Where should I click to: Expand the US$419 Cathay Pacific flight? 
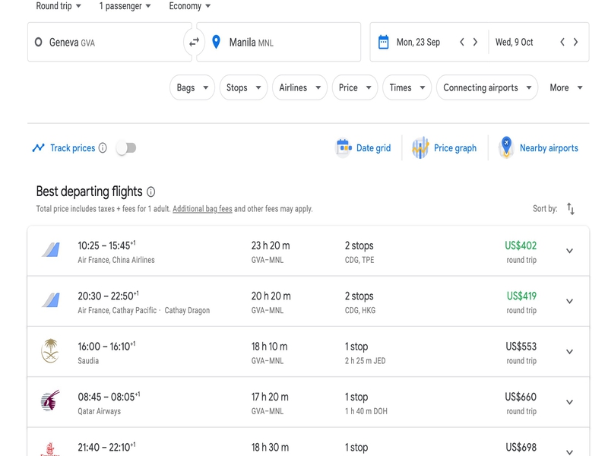[x=569, y=301]
